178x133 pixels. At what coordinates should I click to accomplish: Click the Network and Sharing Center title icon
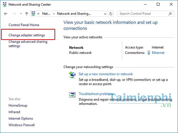tap(5, 4)
